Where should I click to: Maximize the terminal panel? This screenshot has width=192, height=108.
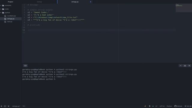pos(185,66)
